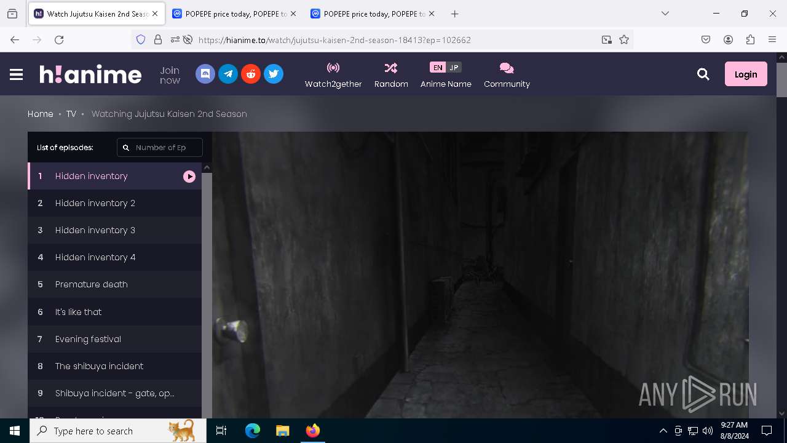This screenshot has height=443, width=787.
Task: Open the Community section
Action: (x=507, y=74)
